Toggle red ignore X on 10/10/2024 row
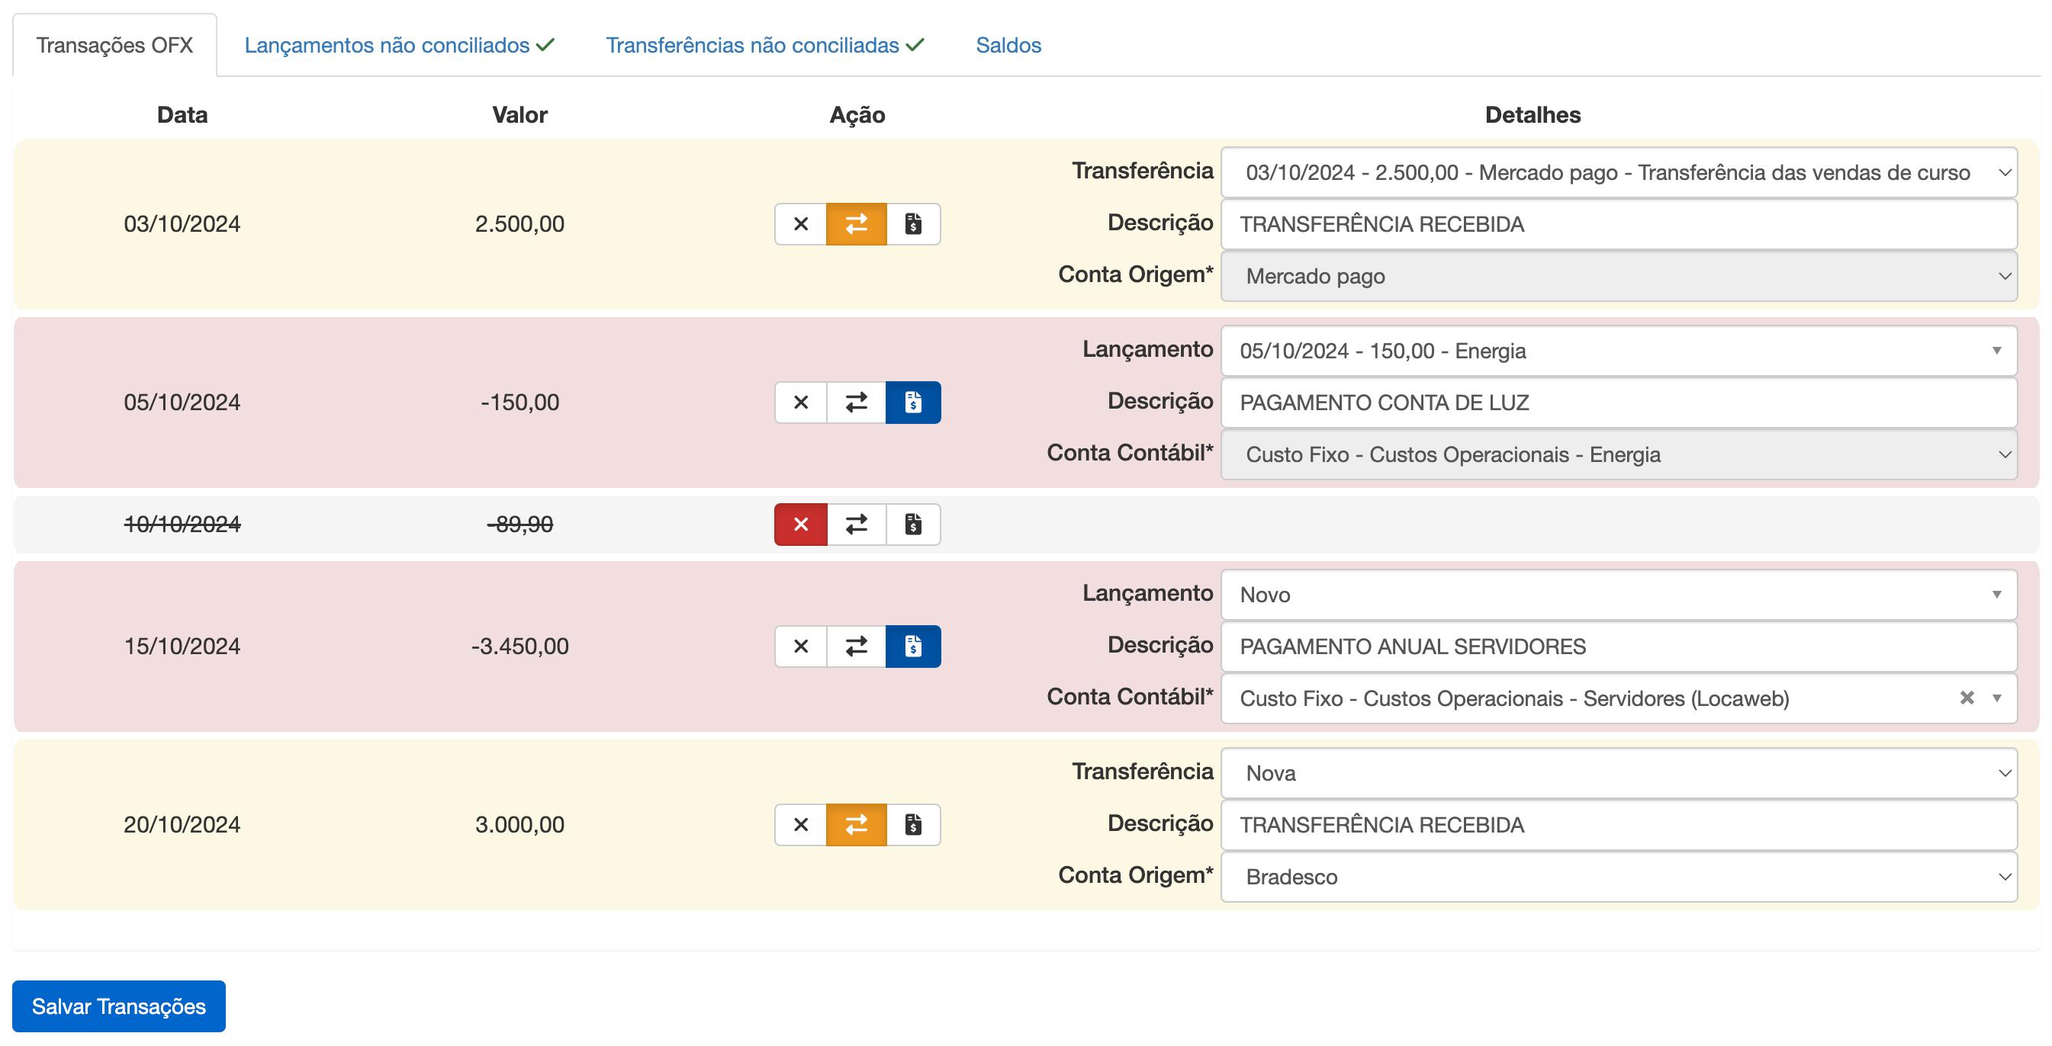 pyautogui.click(x=800, y=524)
